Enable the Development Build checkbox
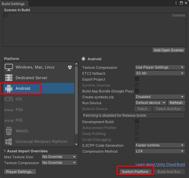Viewport: 189px width, 178px height. click(x=137, y=122)
